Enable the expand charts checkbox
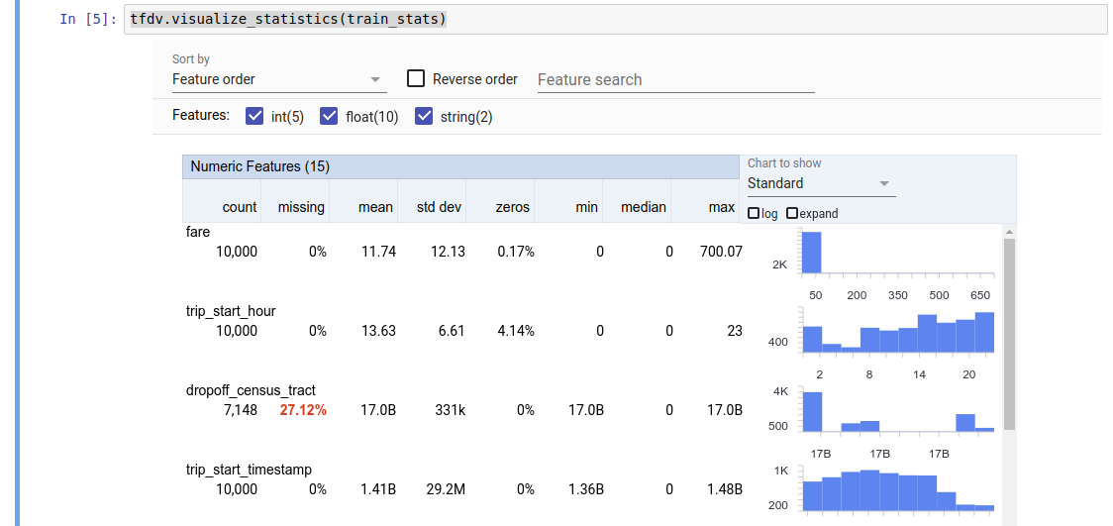This screenshot has width=1113, height=526. tap(792, 213)
